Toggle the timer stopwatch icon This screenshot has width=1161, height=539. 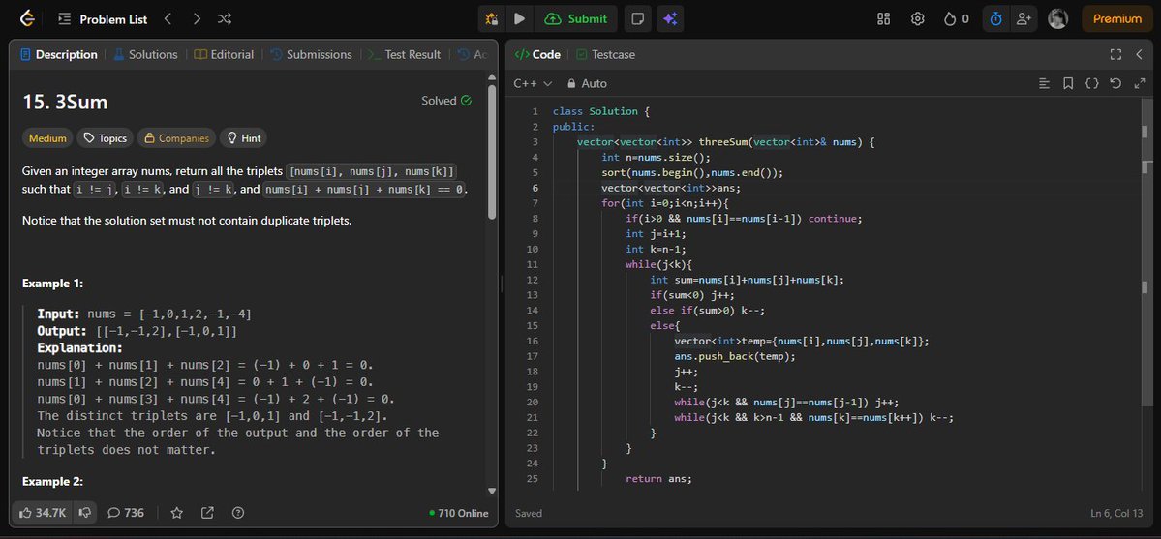pos(995,19)
